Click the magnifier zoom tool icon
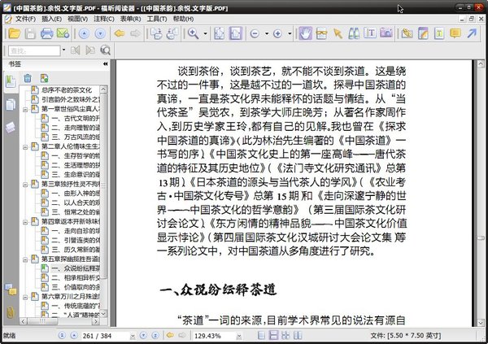This screenshot has height=344, width=488. tap(193, 33)
